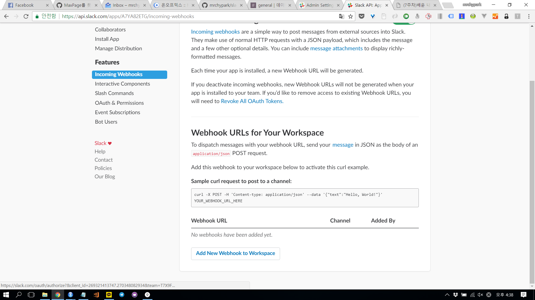This screenshot has height=300, width=535.
Task: Switch to the Facebook browser tab
Action: tap(24, 5)
